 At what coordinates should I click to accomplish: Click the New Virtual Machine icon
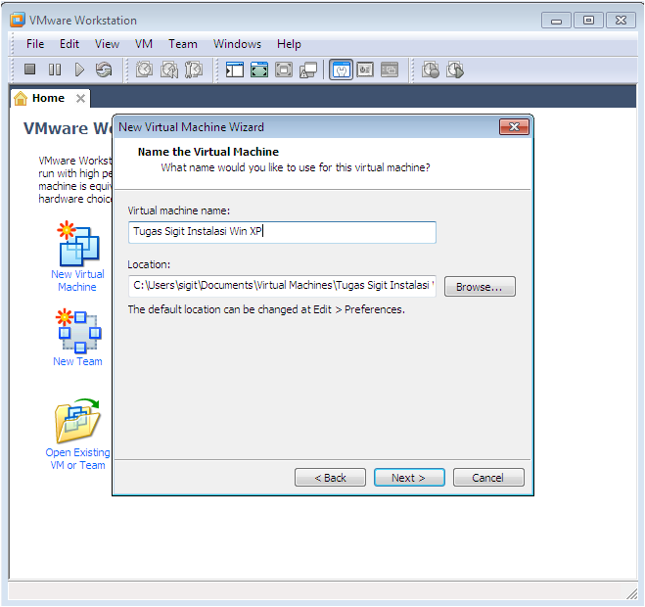[x=78, y=244]
